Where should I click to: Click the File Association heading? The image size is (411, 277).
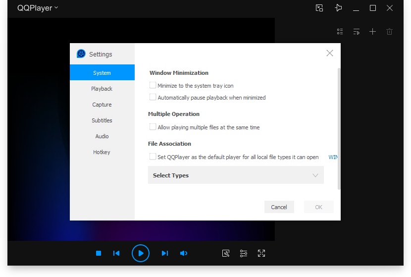coord(169,144)
